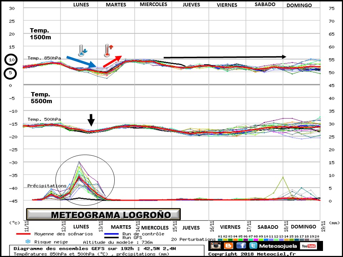This screenshot has width=343, height=257.
Task: Click DOMINGO in the header above the chart
Action: 299,5
